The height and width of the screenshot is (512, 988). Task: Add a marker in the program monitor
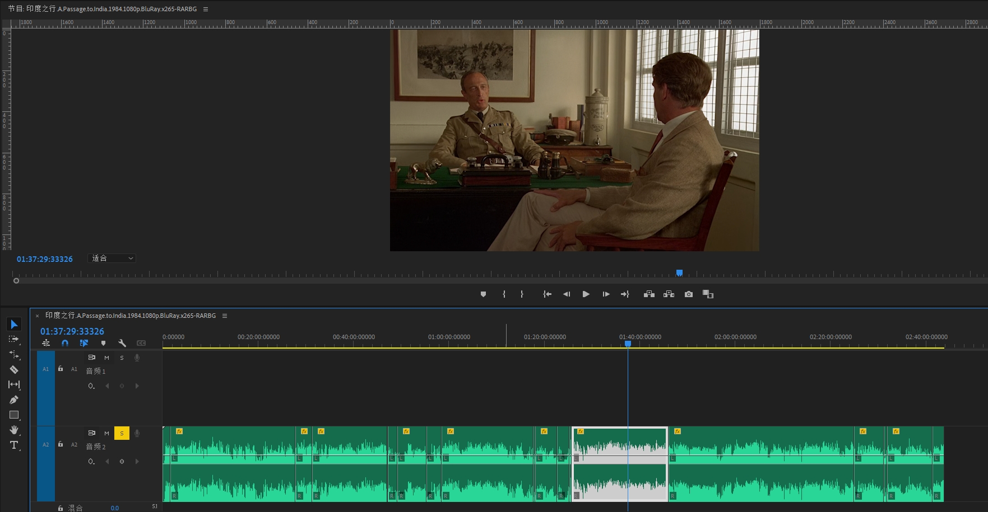[483, 294]
